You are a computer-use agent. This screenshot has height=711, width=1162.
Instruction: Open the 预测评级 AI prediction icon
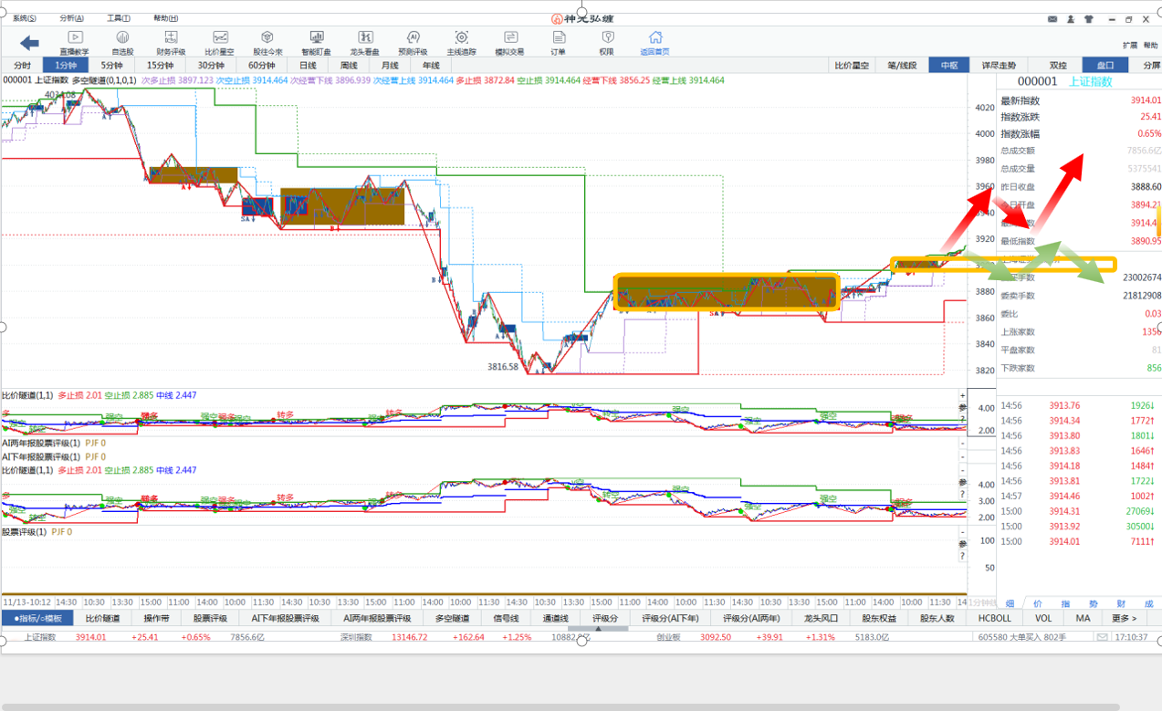[x=413, y=42]
